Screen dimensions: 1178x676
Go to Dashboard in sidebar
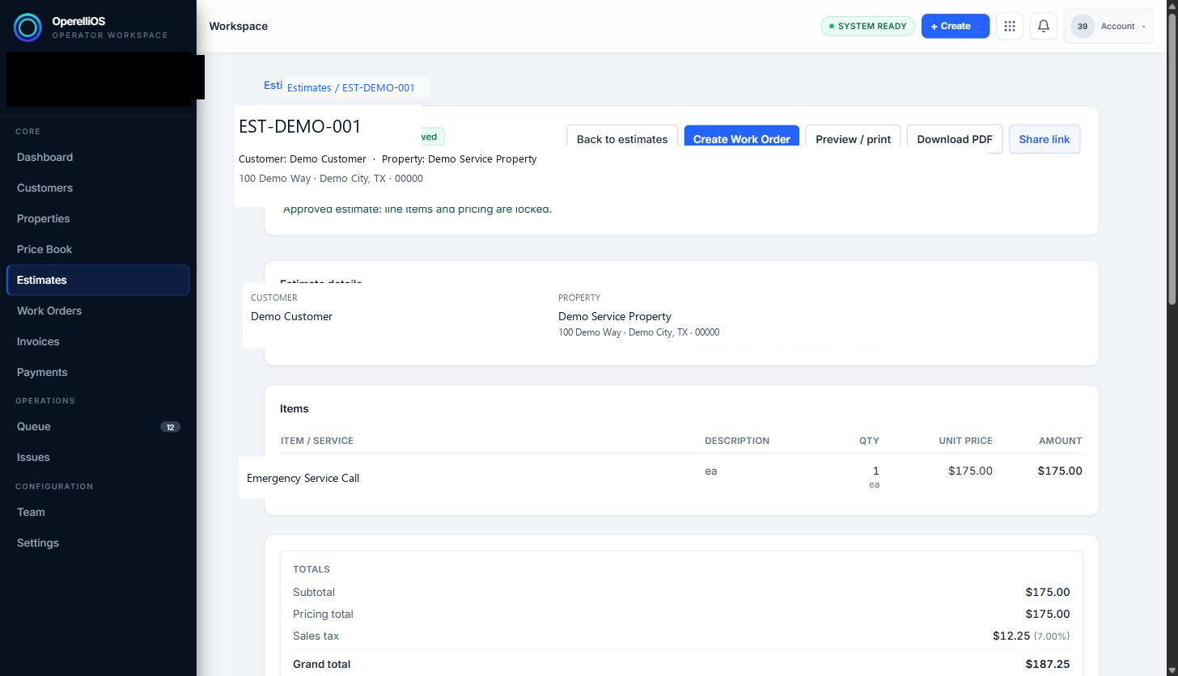(98, 157)
